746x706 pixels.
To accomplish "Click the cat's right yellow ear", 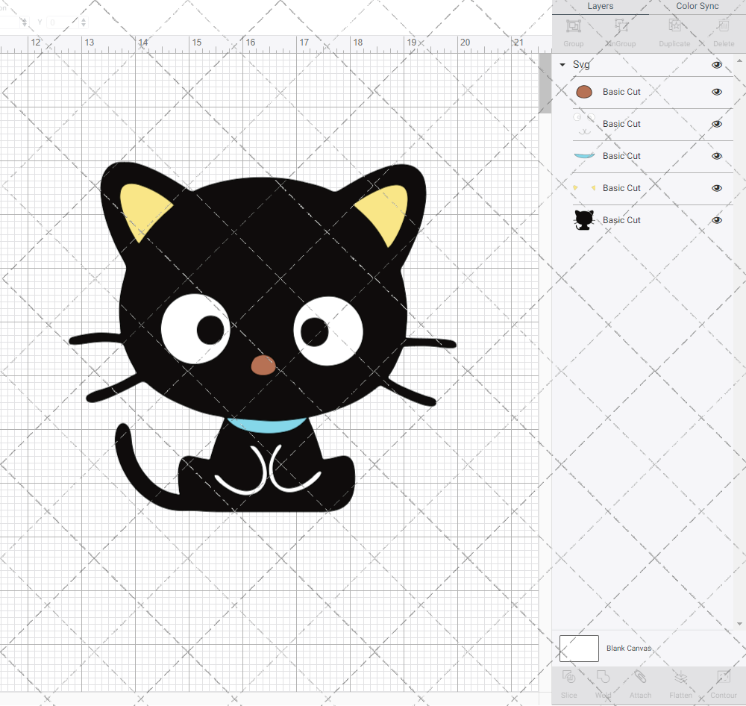I will click(386, 212).
